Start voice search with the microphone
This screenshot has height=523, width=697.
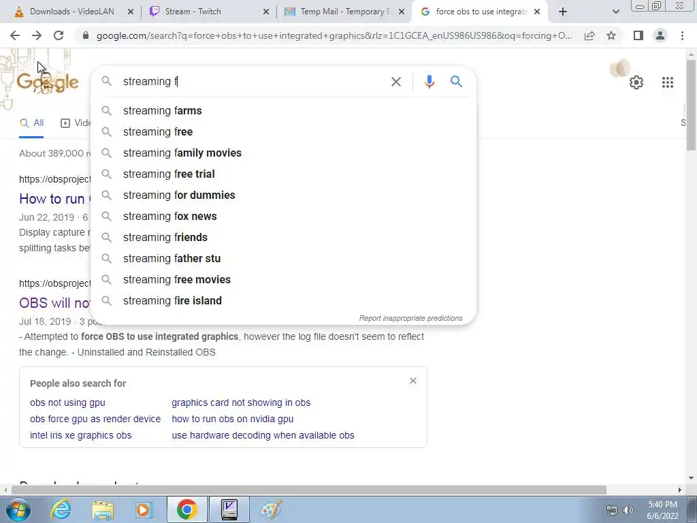tap(429, 82)
